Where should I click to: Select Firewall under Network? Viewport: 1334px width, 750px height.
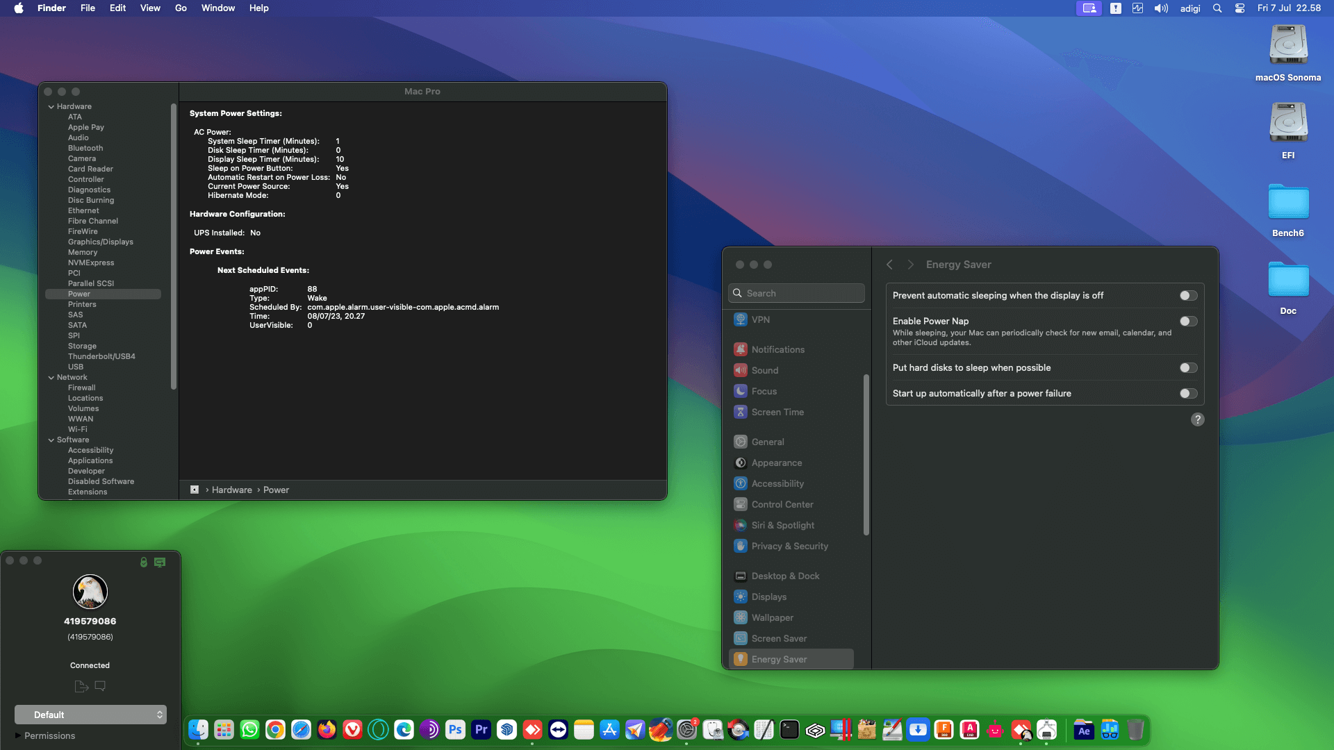(82, 388)
